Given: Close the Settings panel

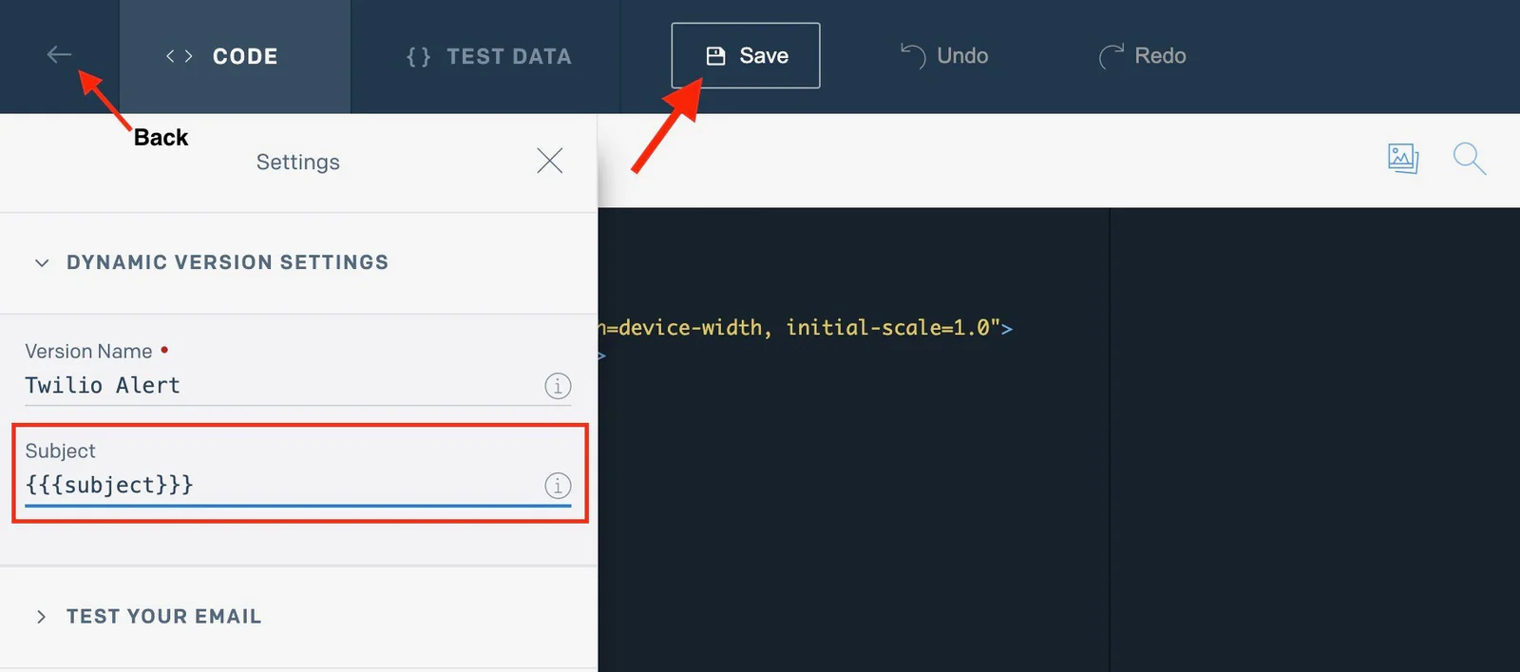Looking at the screenshot, I should point(549,161).
